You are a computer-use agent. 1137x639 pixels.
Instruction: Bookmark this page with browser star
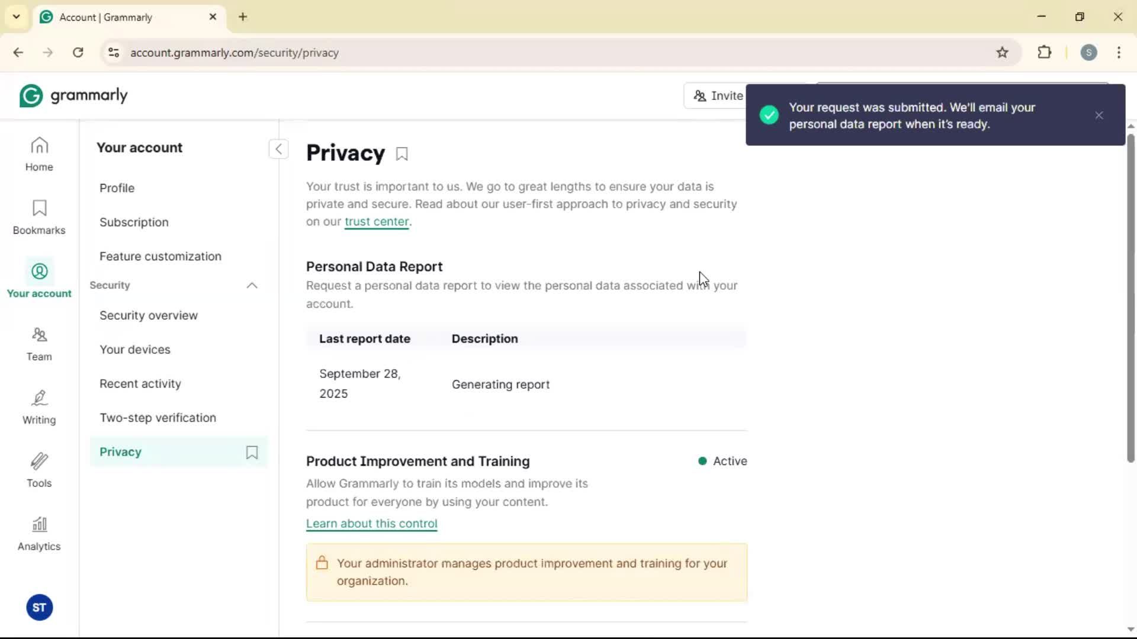[1002, 53]
